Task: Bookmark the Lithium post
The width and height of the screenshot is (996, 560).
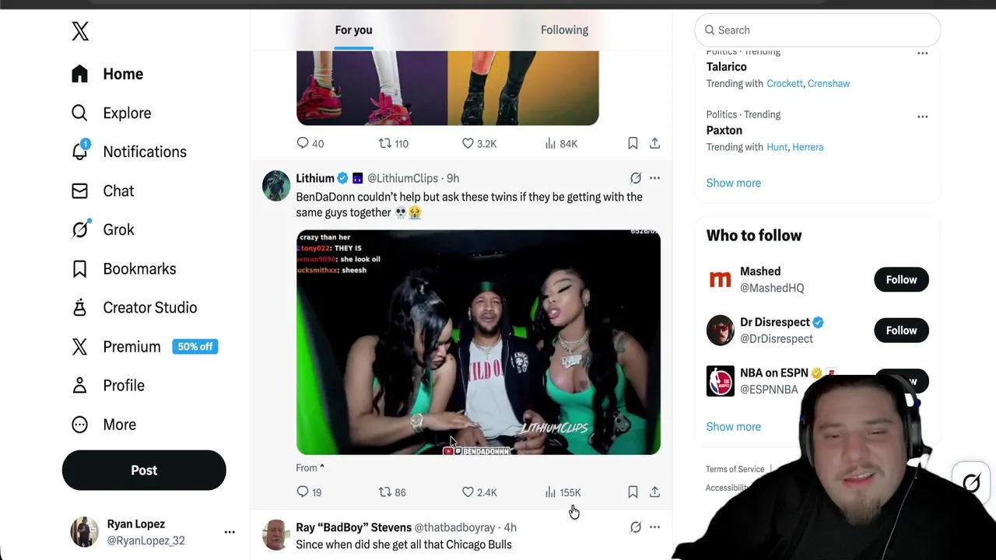Action: point(633,492)
